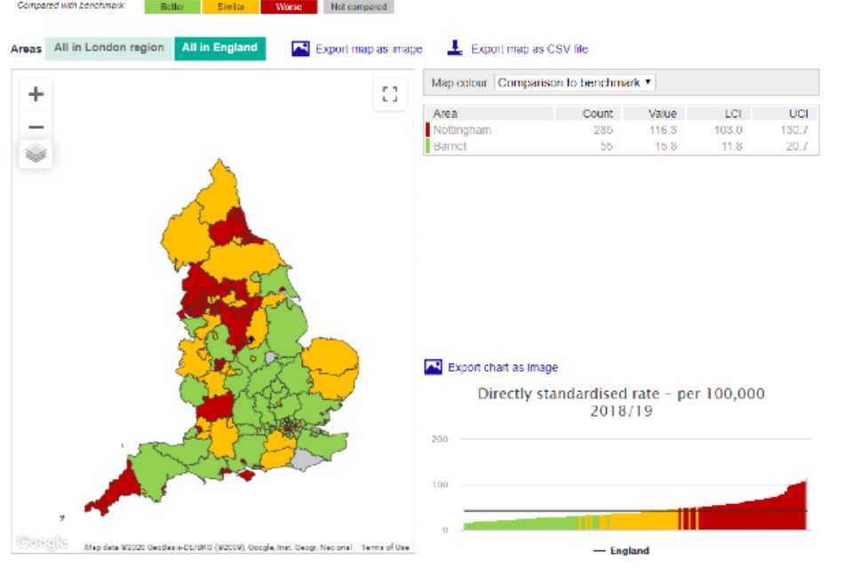Click the export chart image icon
Image resolution: width=853 pixels, height=569 pixels.
pos(433,367)
